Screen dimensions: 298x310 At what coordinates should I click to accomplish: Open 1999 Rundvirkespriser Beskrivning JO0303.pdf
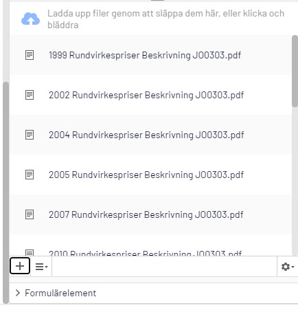pos(145,55)
